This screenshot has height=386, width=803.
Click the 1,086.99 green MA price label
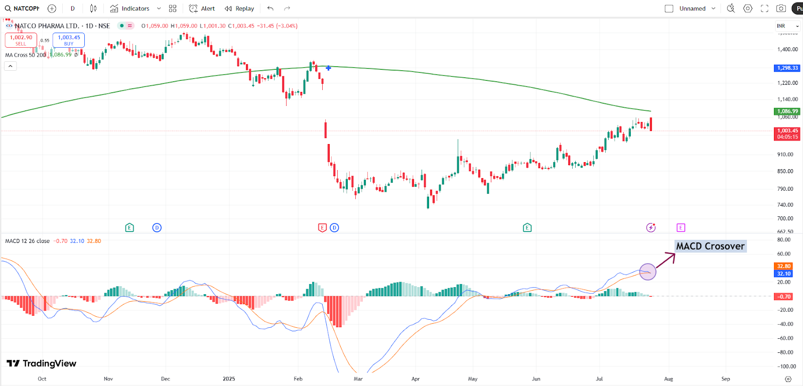[787, 111]
